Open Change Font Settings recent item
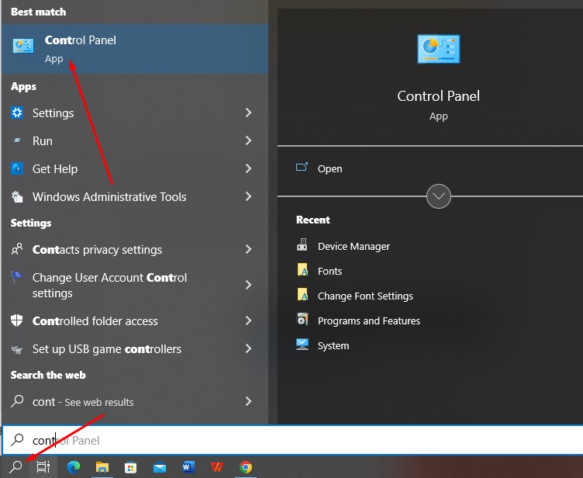The image size is (583, 478). pyautogui.click(x=430, y=296)
